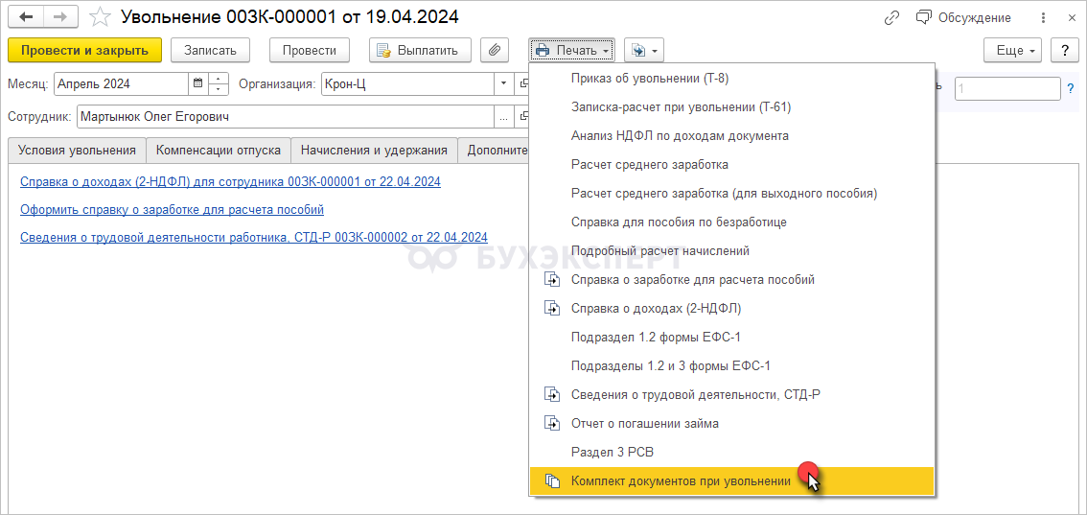The height and width of the screenshot is (515, 1087).
Task: Click the Выплатить button
Action: pos(420,51)
